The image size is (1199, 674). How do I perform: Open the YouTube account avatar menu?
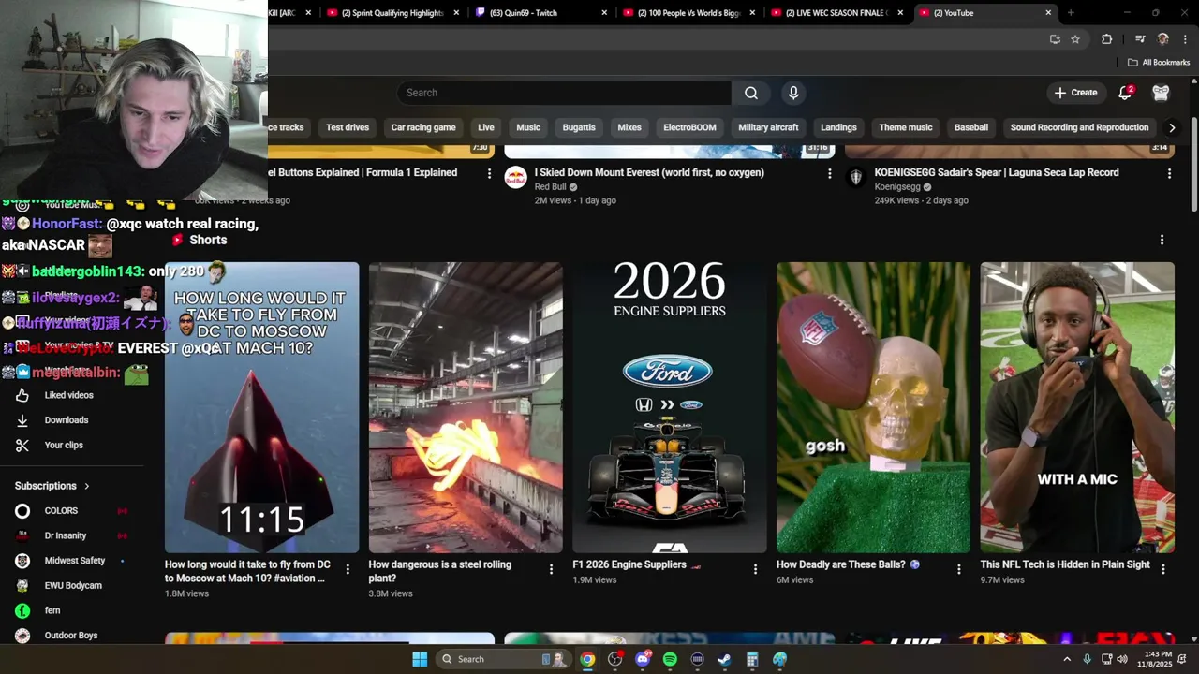1161,93
